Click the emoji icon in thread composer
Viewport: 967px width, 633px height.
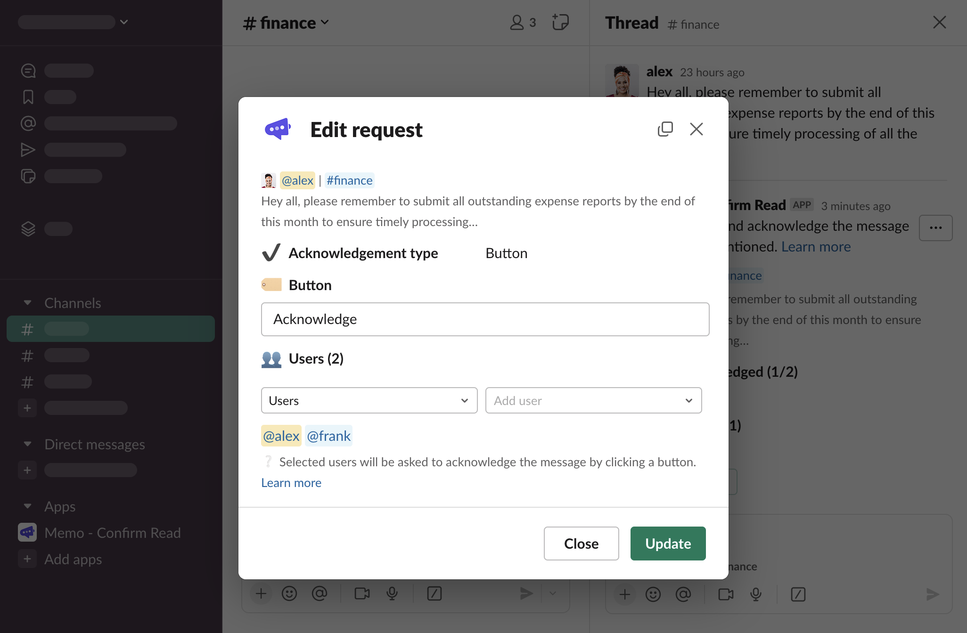pos(653,594)
